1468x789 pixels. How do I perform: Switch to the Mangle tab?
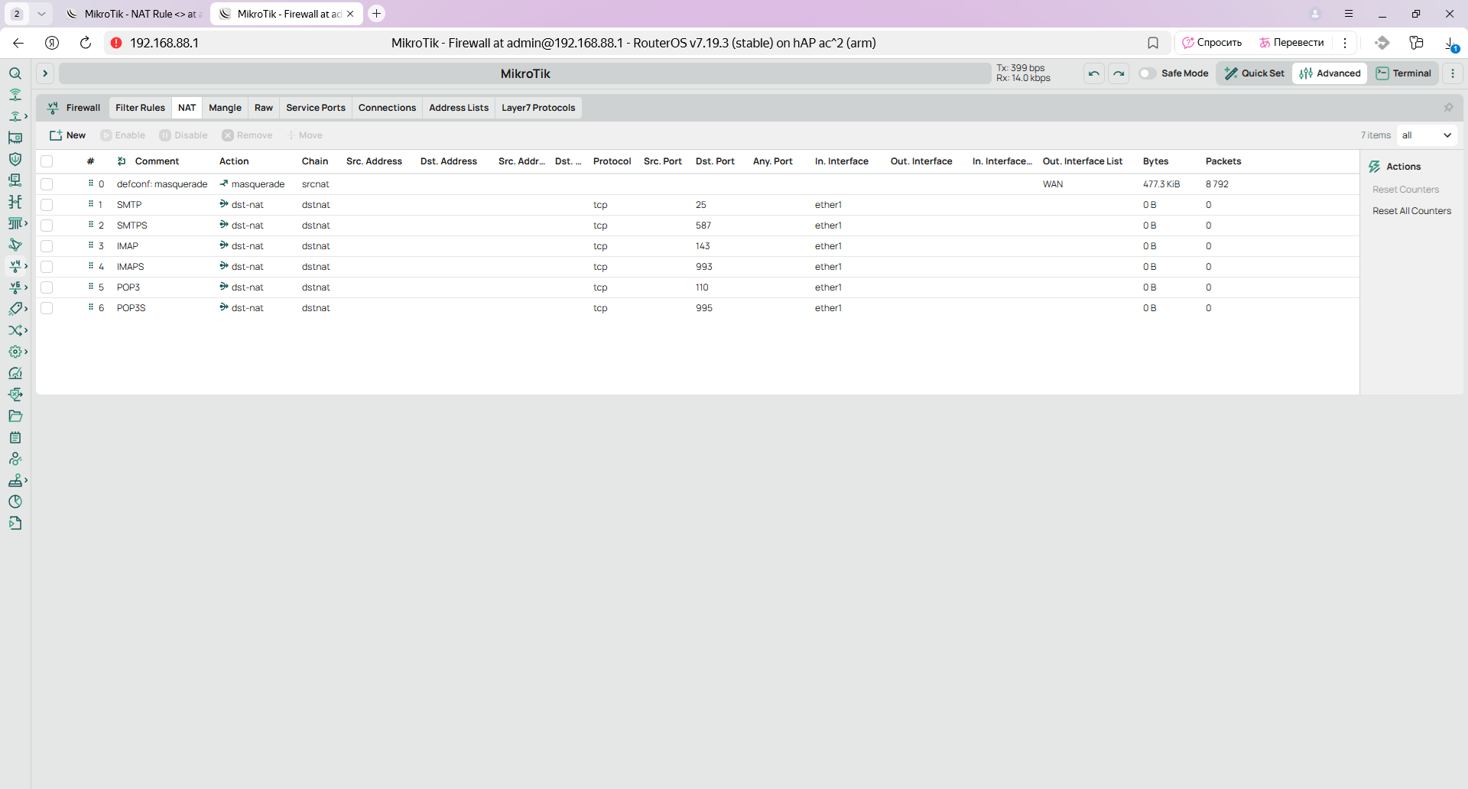pyautogui.click(x=225, y=108)
